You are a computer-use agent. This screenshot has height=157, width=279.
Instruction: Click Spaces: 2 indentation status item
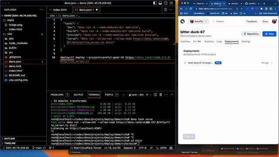pyautogui.click(x=129, y=148)
